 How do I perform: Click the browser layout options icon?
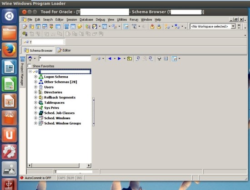174,58
